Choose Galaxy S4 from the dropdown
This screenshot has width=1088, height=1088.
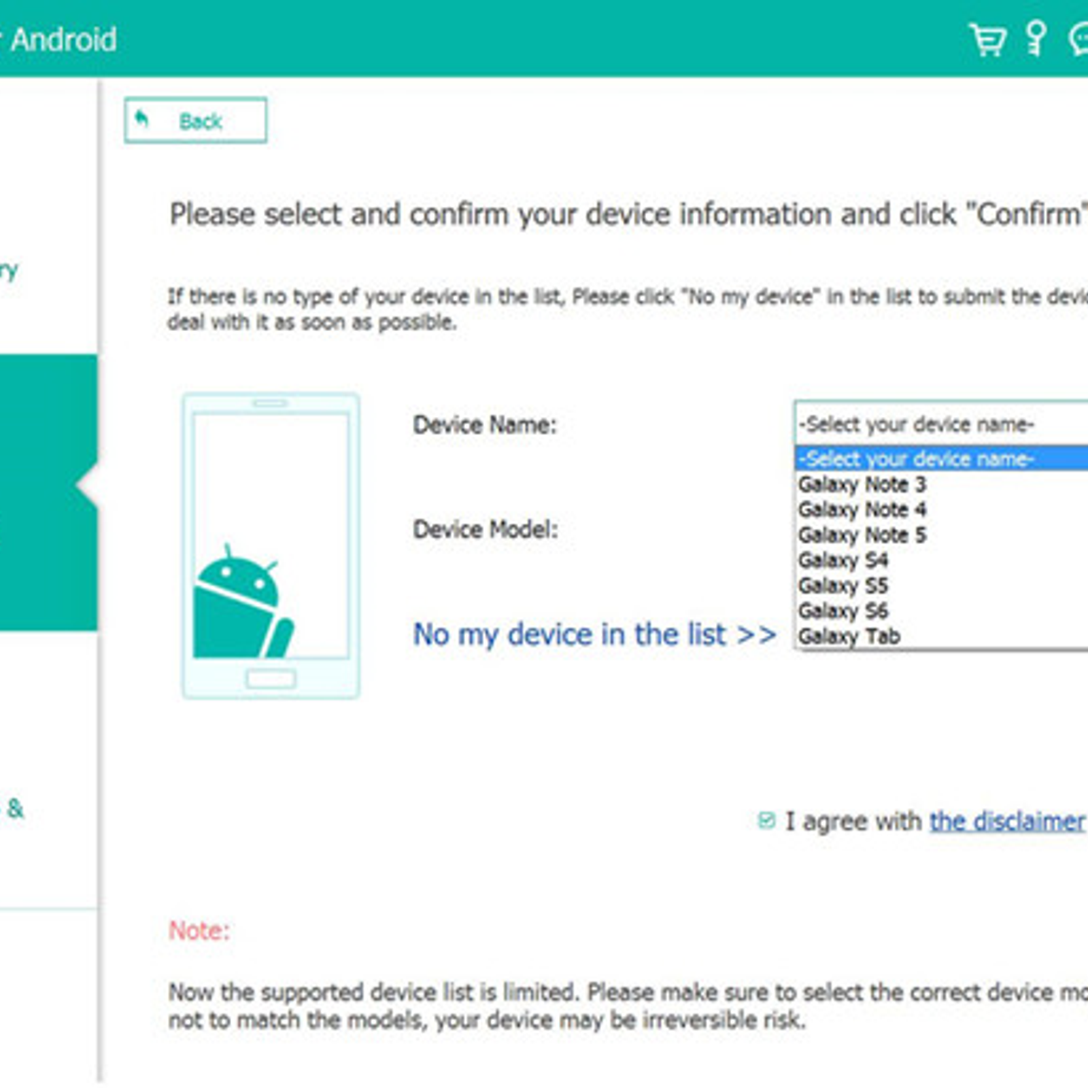tap(843, 560)
